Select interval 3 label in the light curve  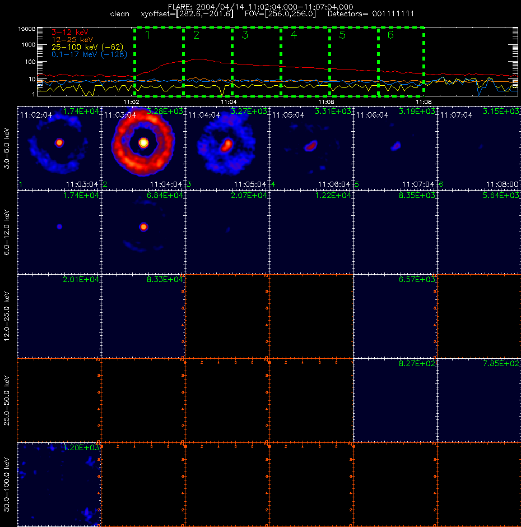coord(245,35)
